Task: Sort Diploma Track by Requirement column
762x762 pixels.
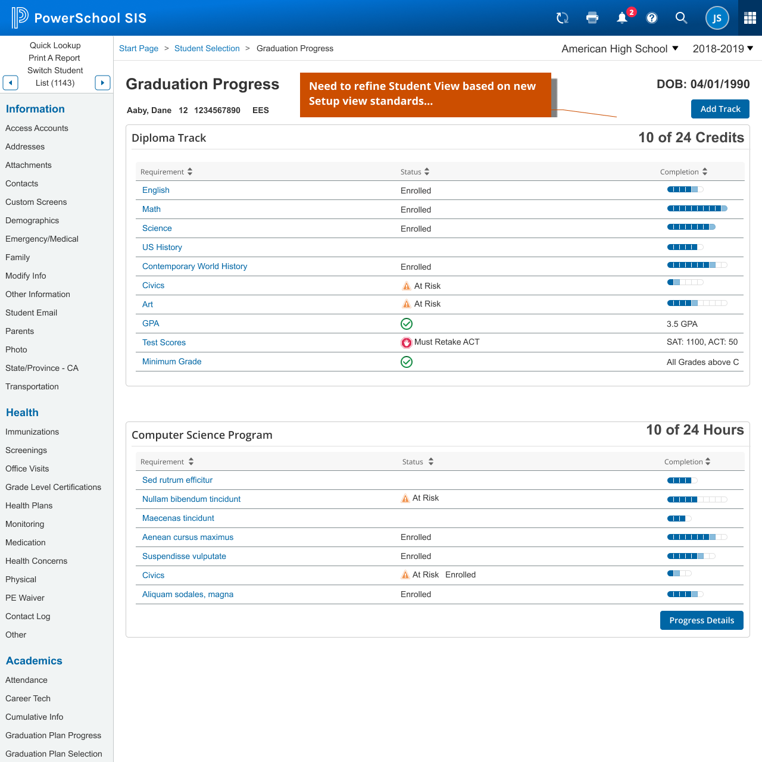Action: (166, 172)
